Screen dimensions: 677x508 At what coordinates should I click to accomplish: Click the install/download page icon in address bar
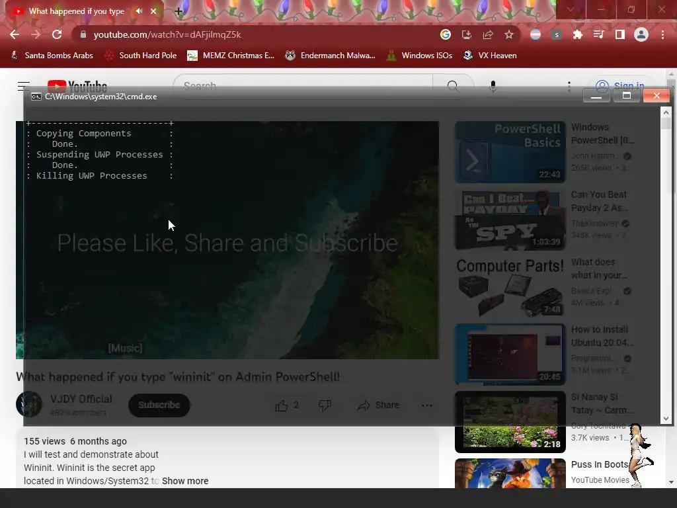467,34
